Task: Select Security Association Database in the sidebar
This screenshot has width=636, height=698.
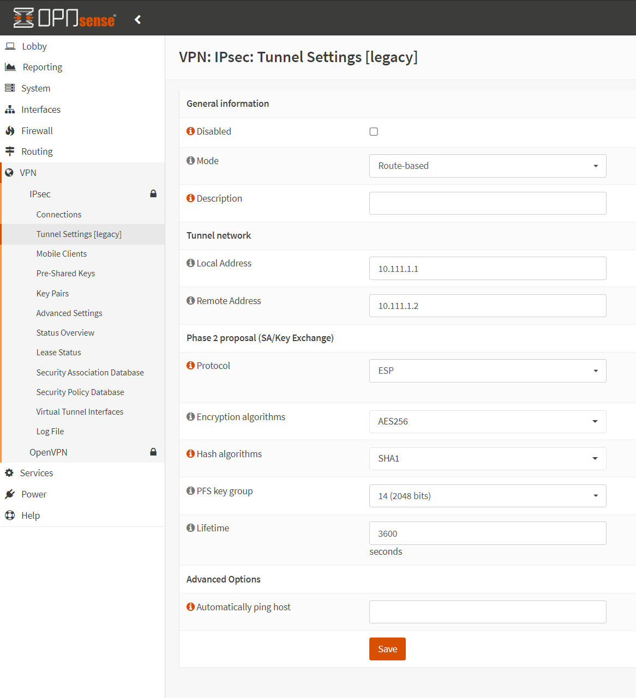Action: tap(90, 372)
